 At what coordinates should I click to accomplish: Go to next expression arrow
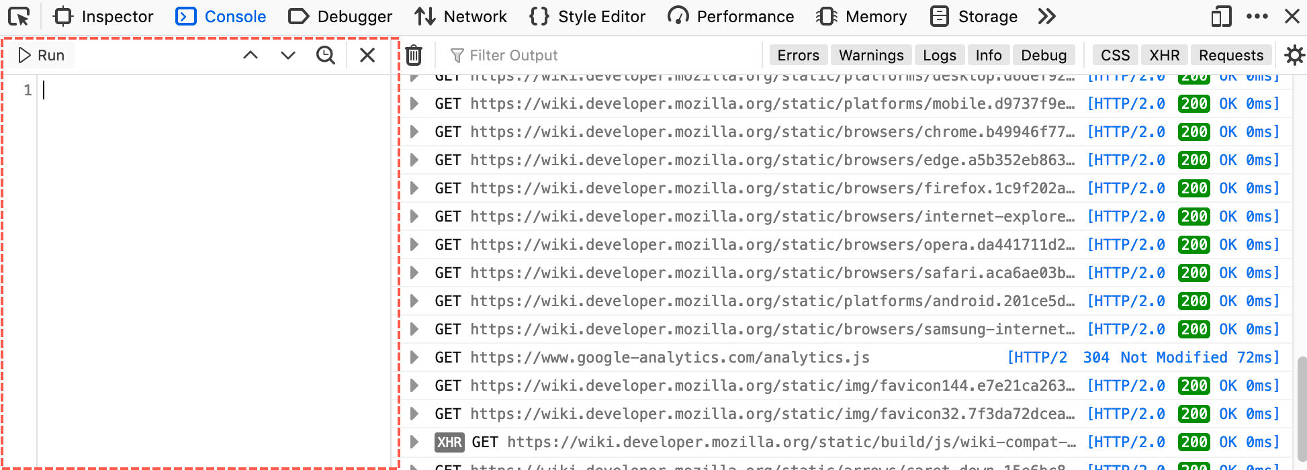288,55
